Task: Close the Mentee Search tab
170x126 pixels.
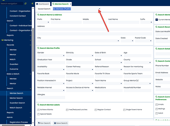Action: 70,4
